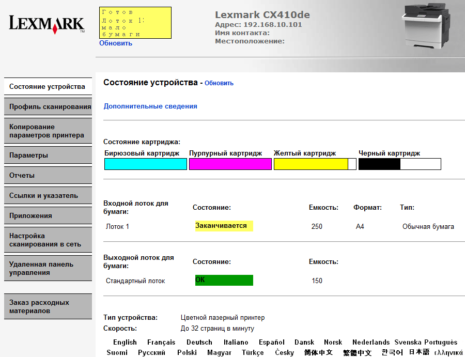
Task: Click capacity value 150 for output tray
Action: pos(317,281)
